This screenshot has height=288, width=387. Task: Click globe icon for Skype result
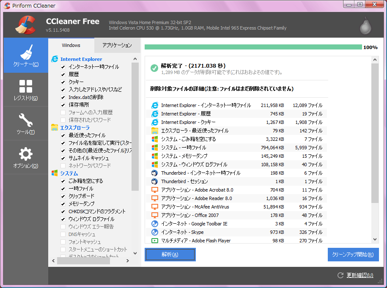(x=155, y=232)
